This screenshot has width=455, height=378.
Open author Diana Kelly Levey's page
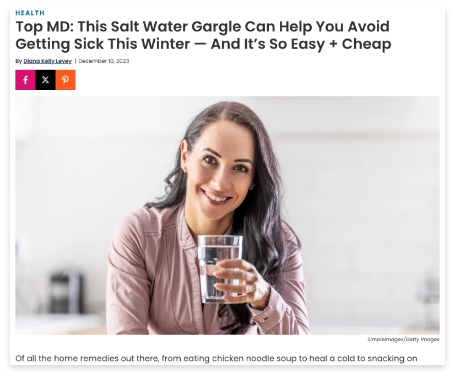coord(47,61)
